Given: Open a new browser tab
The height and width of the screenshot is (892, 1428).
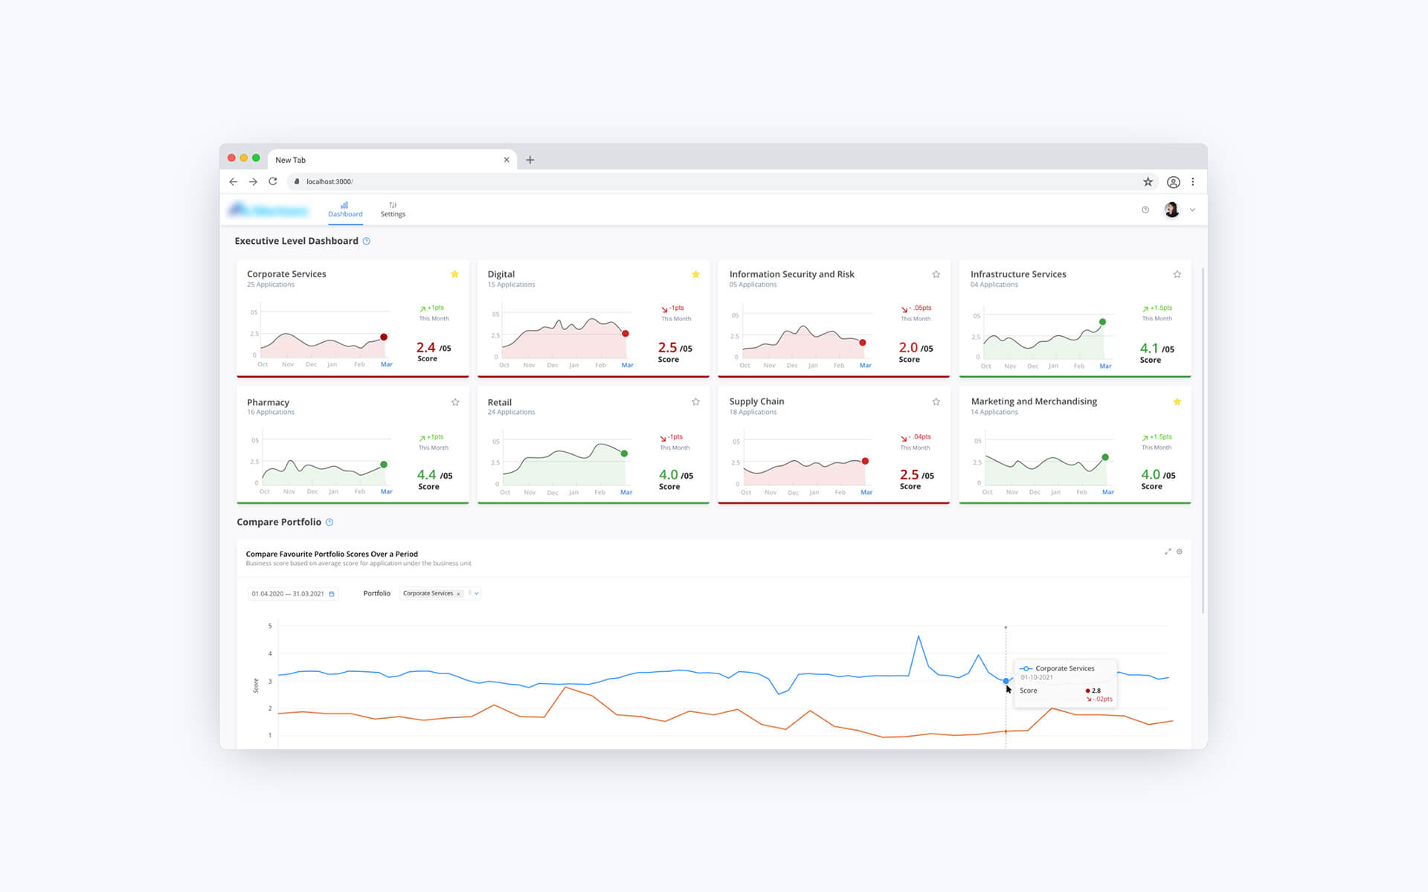Looking at the screenshot, I should point(530,160).
